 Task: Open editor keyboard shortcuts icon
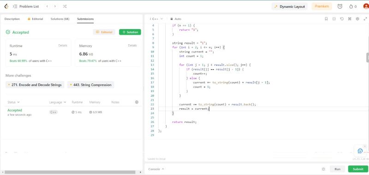click(x=350, y=19)
